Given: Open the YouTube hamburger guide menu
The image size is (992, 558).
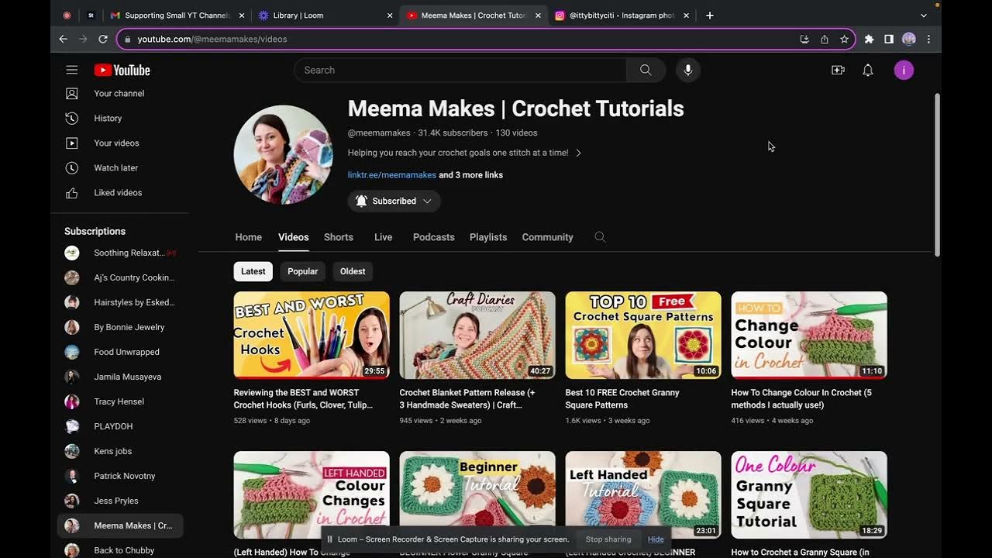Looking at the screenshot, I should coord(72,70).
